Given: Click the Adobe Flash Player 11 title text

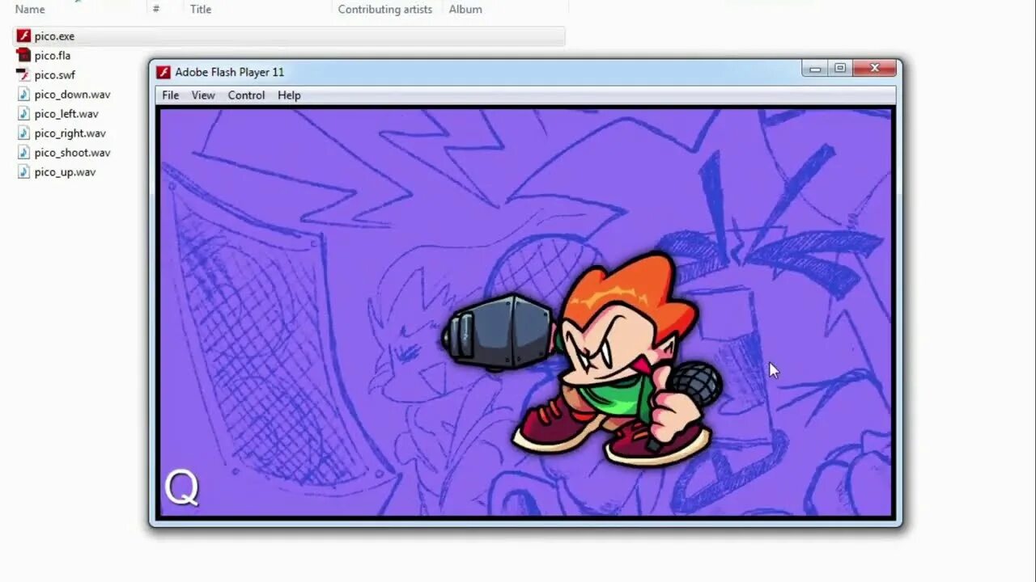Looking at the screenshot, I should [230, 72].
